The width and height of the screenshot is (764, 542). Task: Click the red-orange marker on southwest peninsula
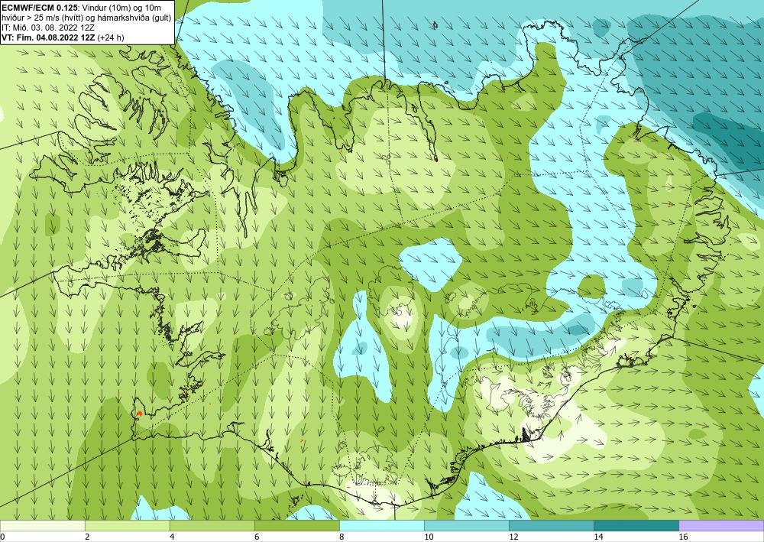(x=139, y=413)
